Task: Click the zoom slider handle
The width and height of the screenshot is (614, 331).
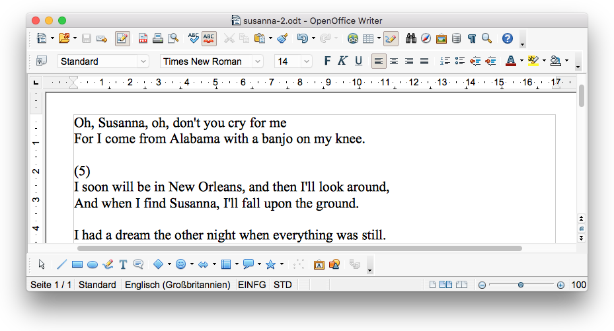Action: click(520, 285)
